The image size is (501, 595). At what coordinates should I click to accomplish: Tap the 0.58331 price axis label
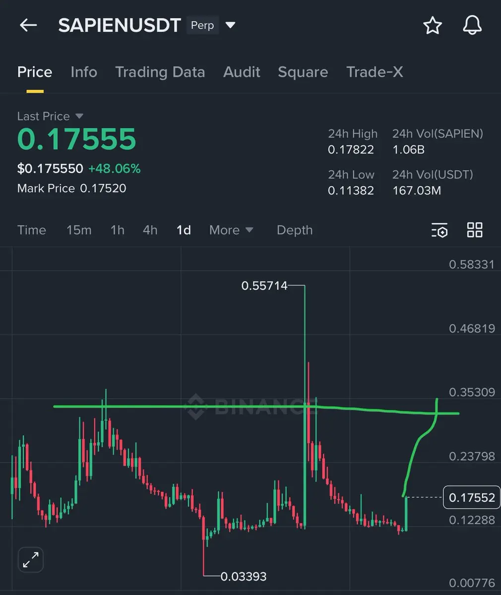tap(472, 264)
